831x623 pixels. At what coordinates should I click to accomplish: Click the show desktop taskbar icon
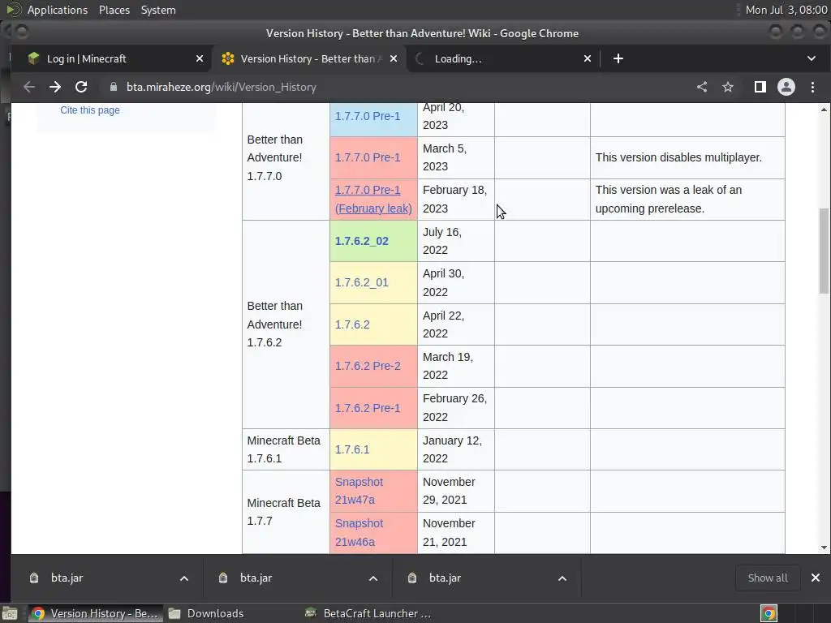10,613
